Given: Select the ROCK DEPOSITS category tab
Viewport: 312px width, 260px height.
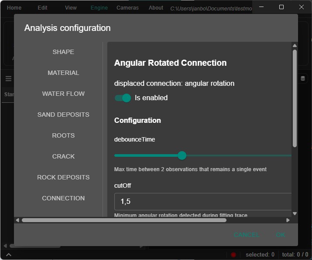Looking at the screenshot, I should point(63,177).
